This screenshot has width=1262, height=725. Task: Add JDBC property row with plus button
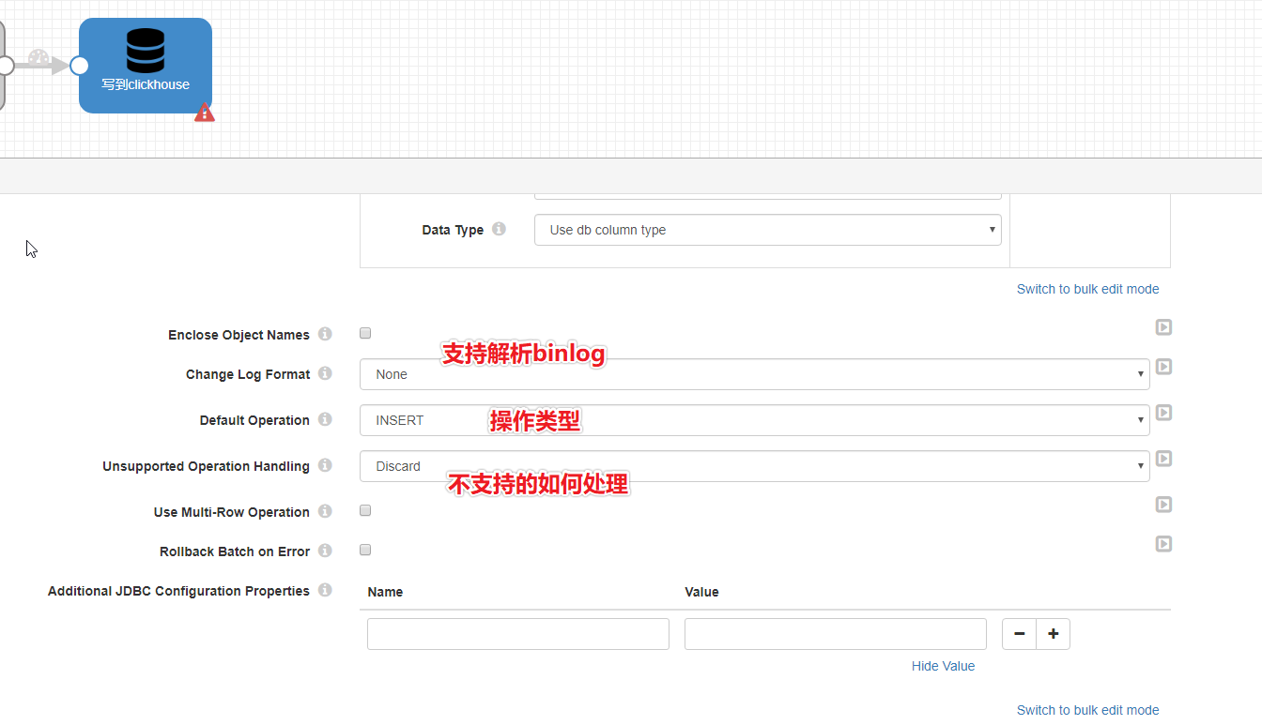point(1053,634)
